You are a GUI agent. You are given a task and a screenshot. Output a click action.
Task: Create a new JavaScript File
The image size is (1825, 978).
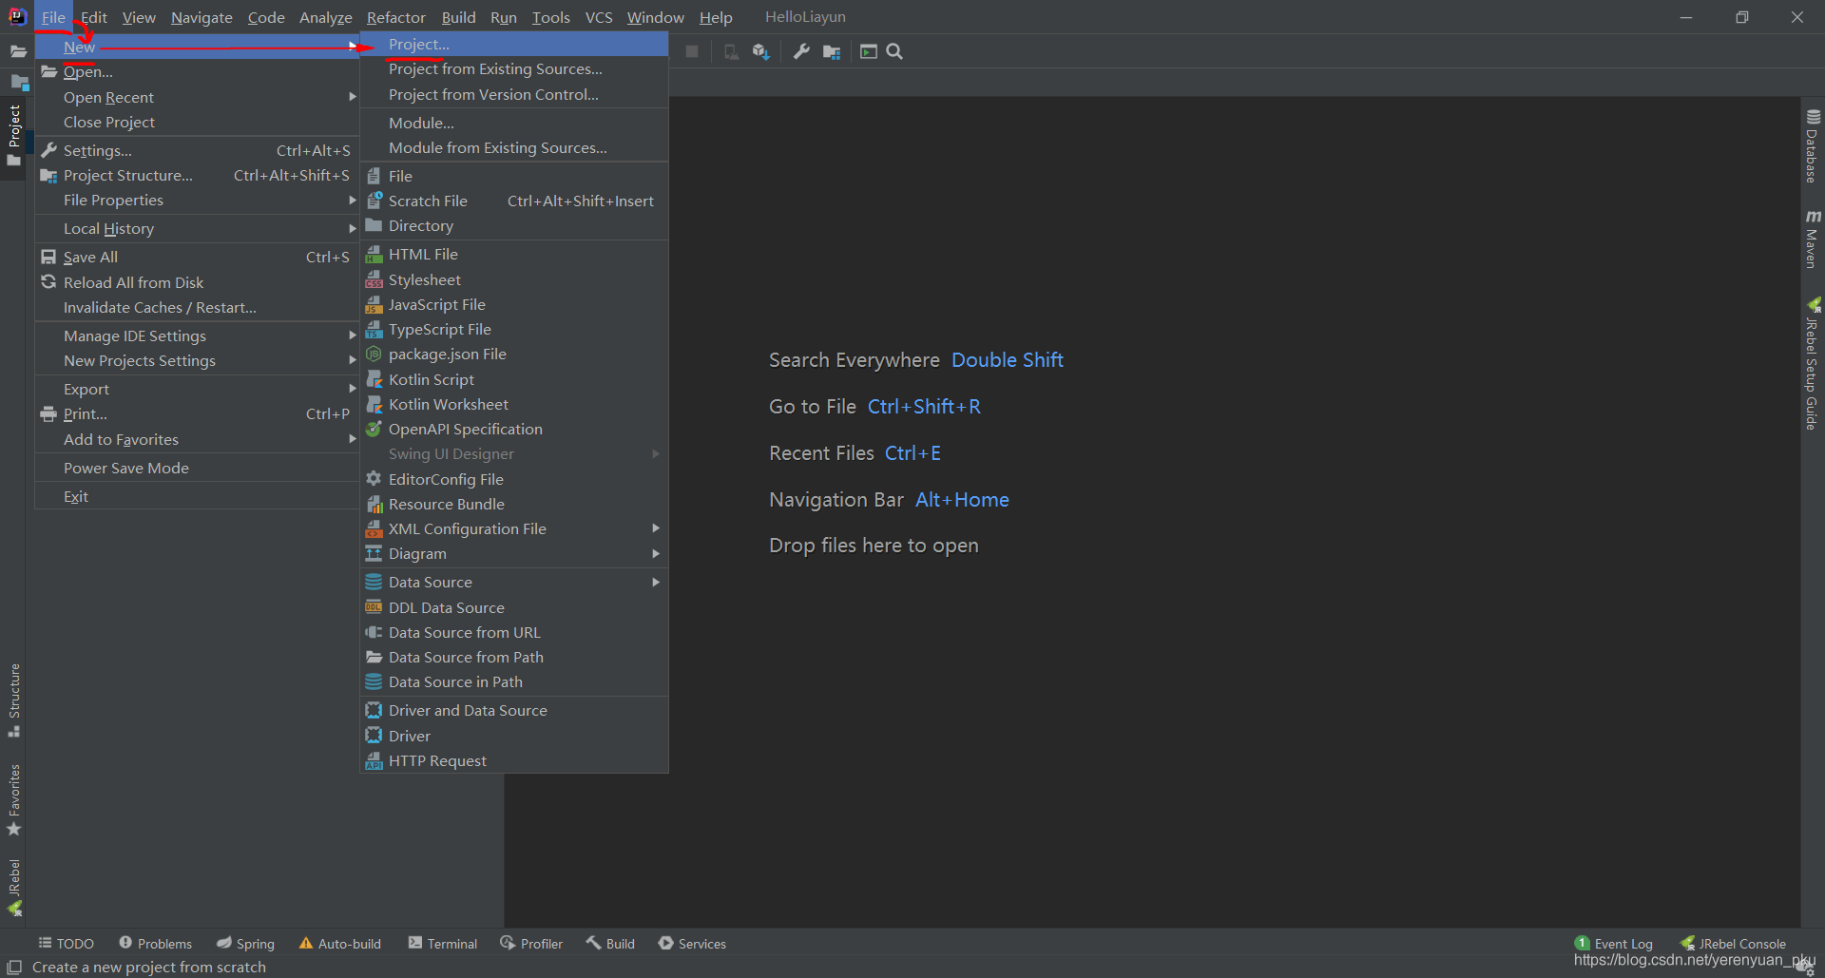coord(514,304)
